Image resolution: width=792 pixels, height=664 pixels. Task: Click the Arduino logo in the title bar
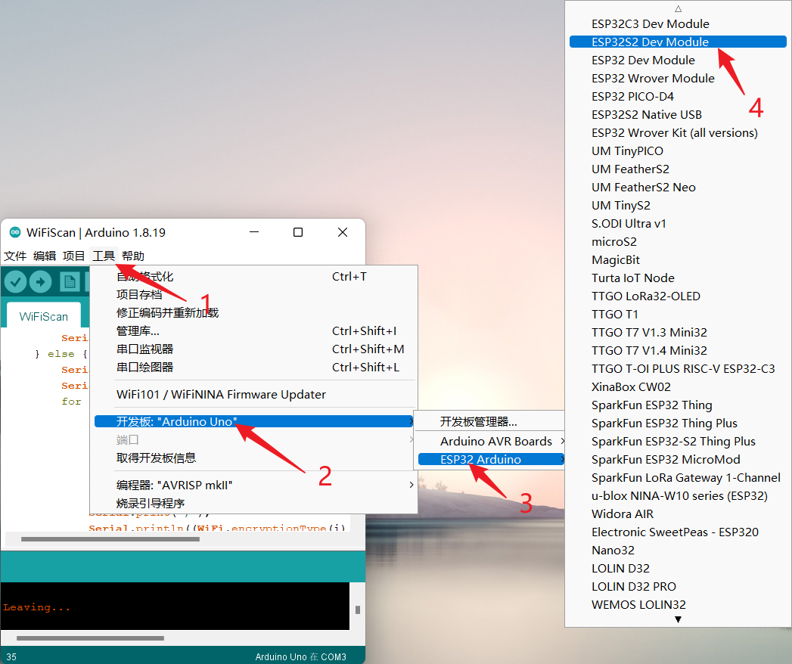click(x=15, y=232)
